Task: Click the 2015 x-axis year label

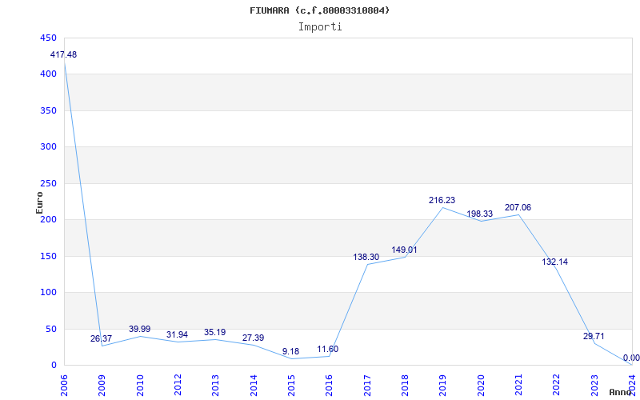Action: 291,385
